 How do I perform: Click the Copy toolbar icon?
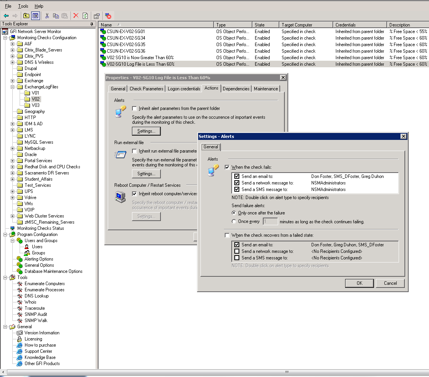click(56, 16)
